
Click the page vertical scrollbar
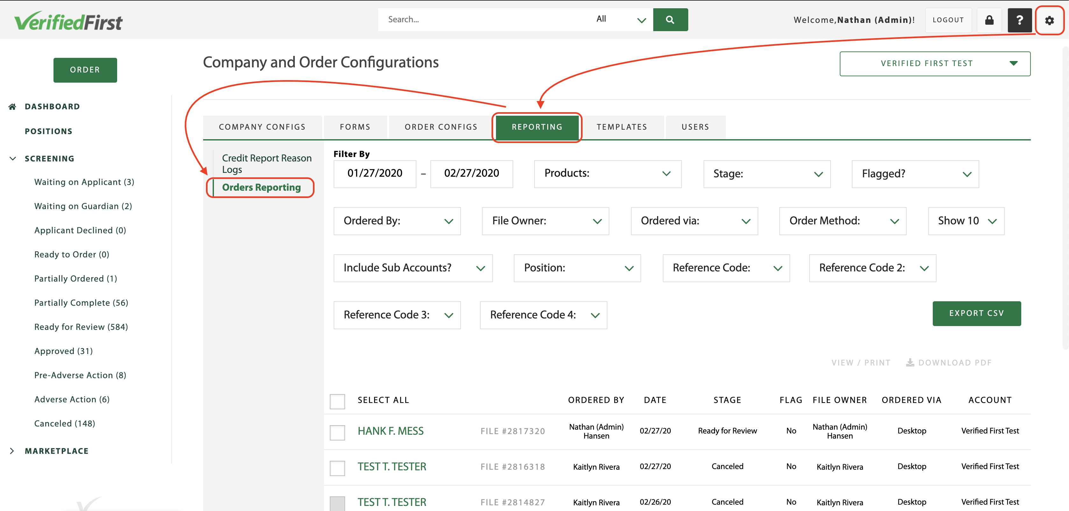click(1065, 199)
